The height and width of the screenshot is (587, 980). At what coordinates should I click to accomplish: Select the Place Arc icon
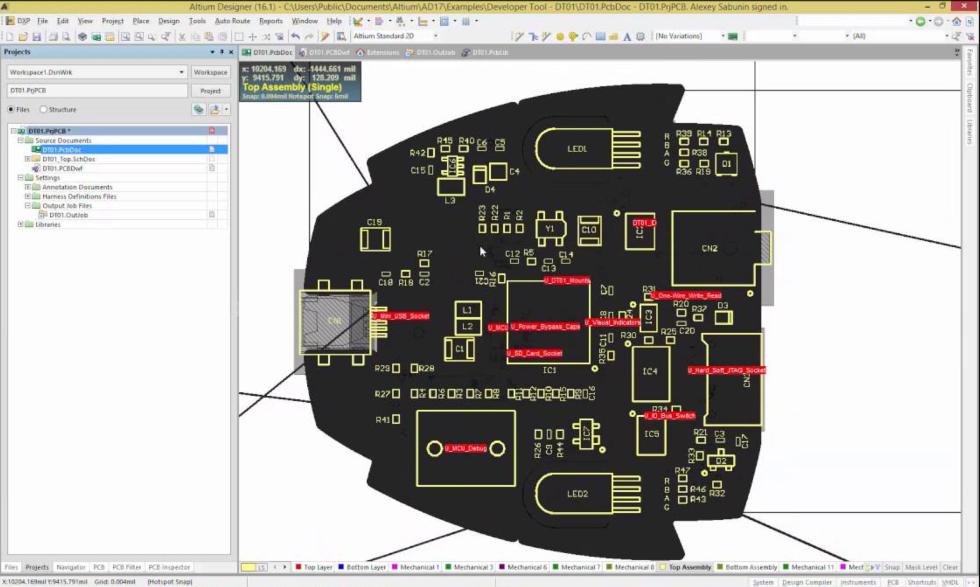click(x=586, y=36)
